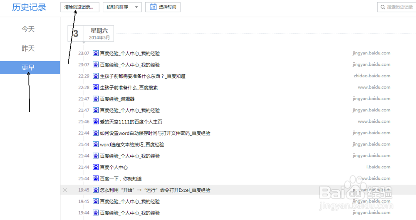This screenshot has width=416, height=220.
Task: Click the i.baidu.com domain text
Action: point(378,167)
